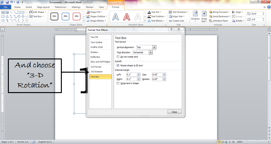
Task: Open the Text direction Horizontal dropdown
Action: click(150, 52)
